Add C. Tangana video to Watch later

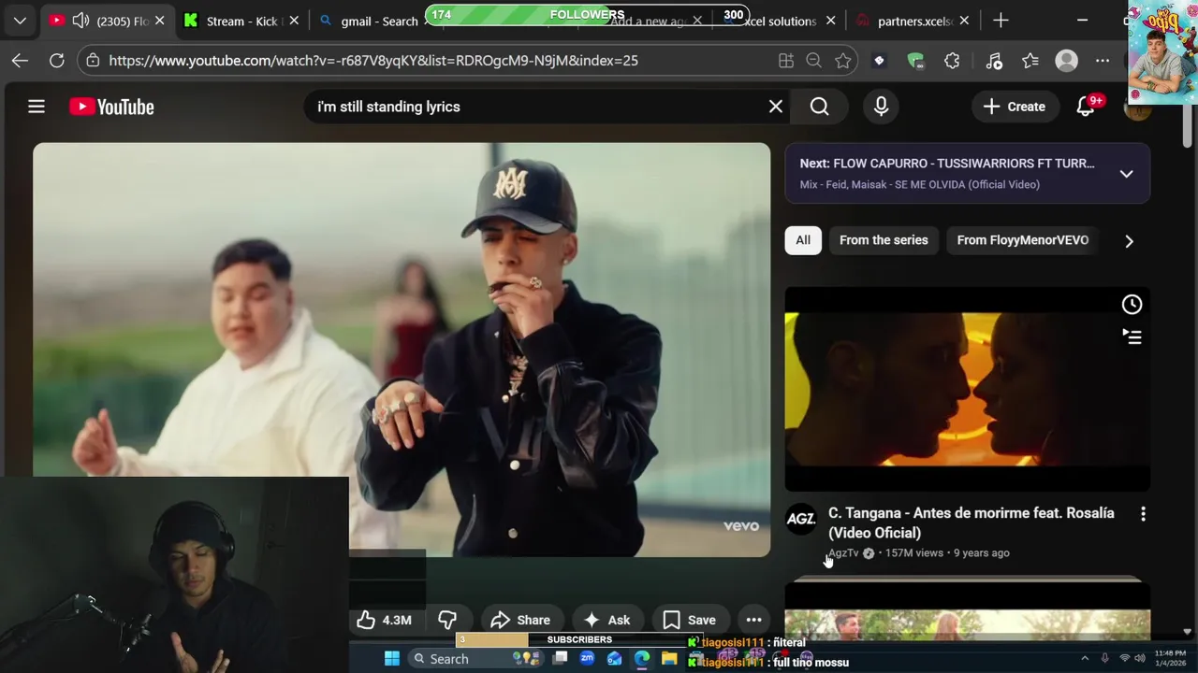tap(1132, 304)
